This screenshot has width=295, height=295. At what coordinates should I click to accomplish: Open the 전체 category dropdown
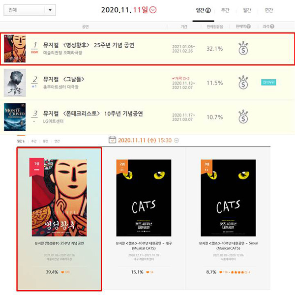pos(29,10)
